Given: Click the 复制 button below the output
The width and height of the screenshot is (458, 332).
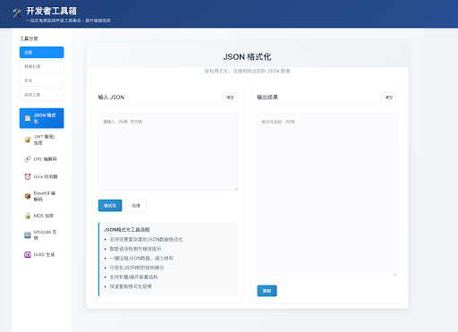Looking at the screenshot, I should point(267,291).
